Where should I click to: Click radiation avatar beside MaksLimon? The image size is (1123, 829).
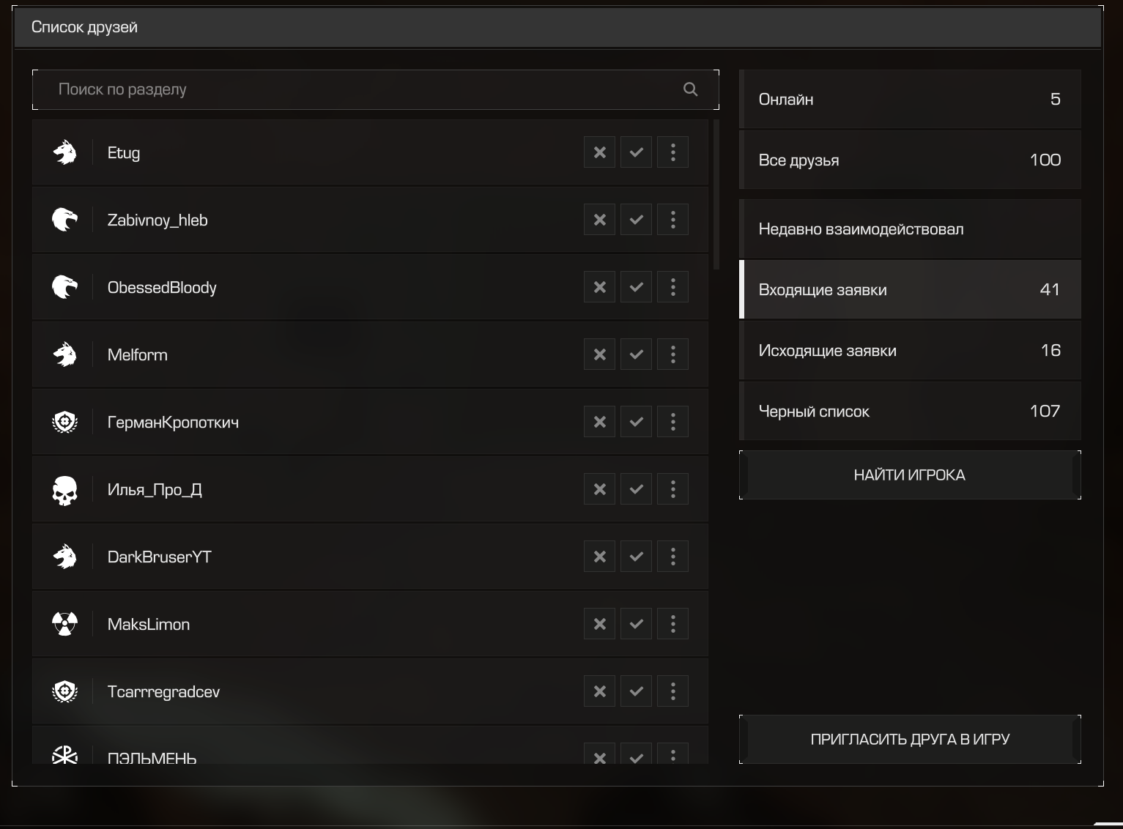click(x=64, y=624)
